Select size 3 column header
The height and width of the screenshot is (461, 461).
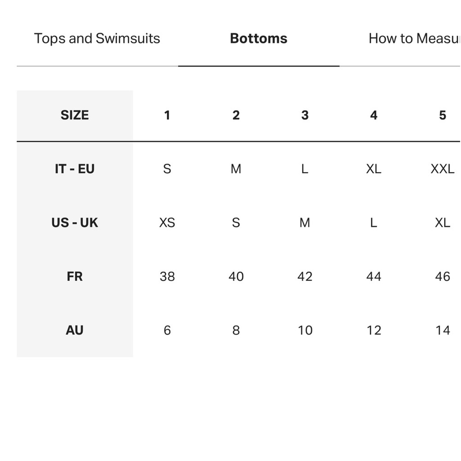coord(305,115)
